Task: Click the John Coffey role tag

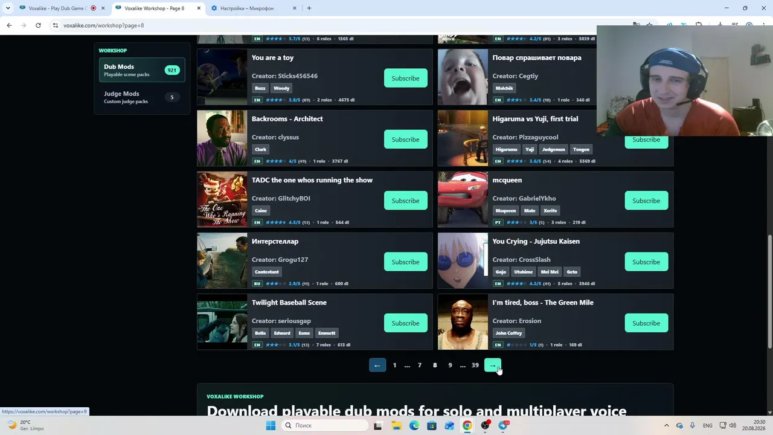Action: [508, 333]
